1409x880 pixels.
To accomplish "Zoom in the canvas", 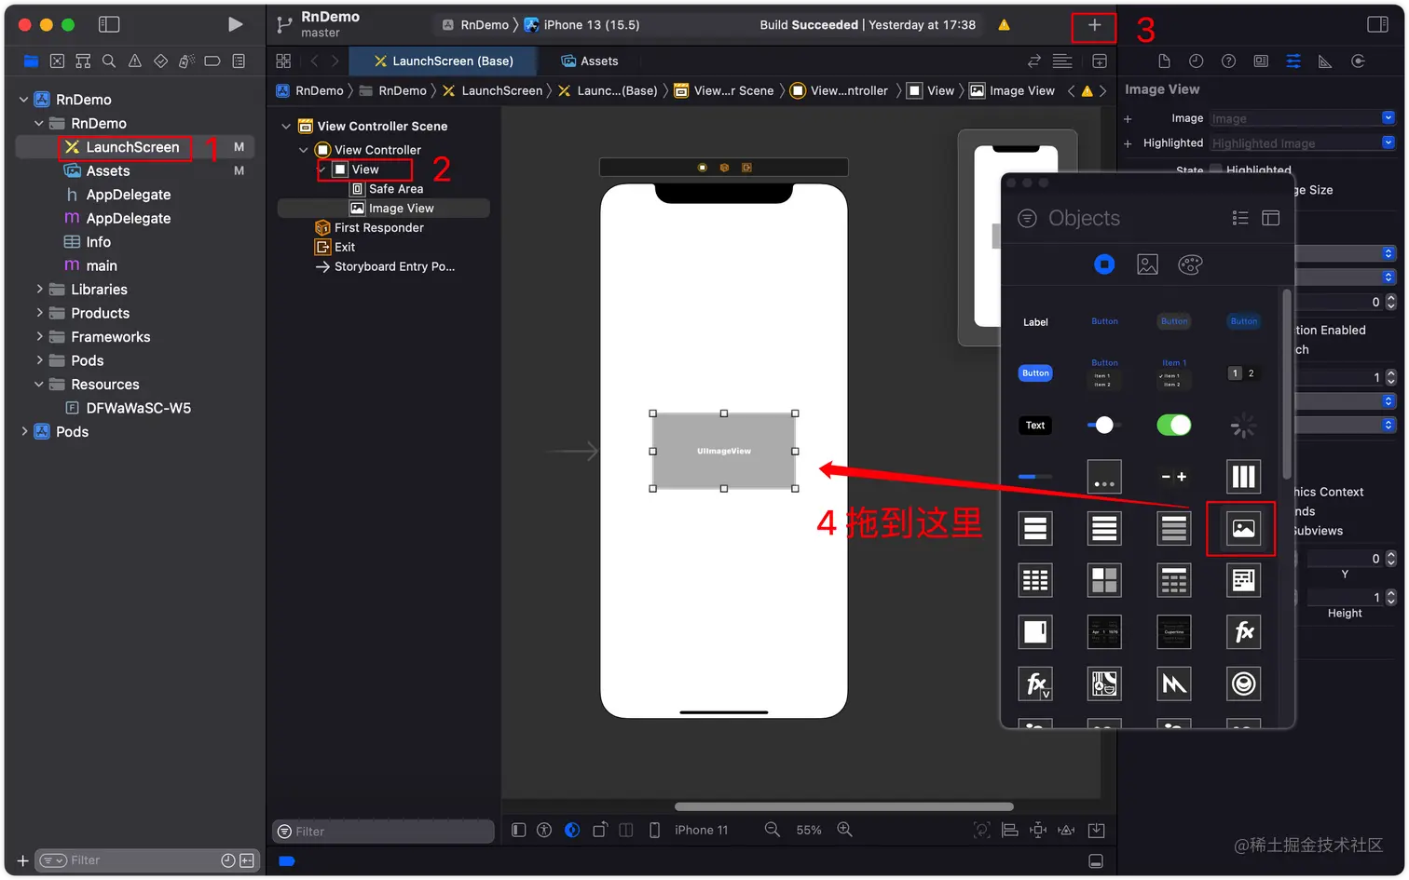I will [845, 830].
